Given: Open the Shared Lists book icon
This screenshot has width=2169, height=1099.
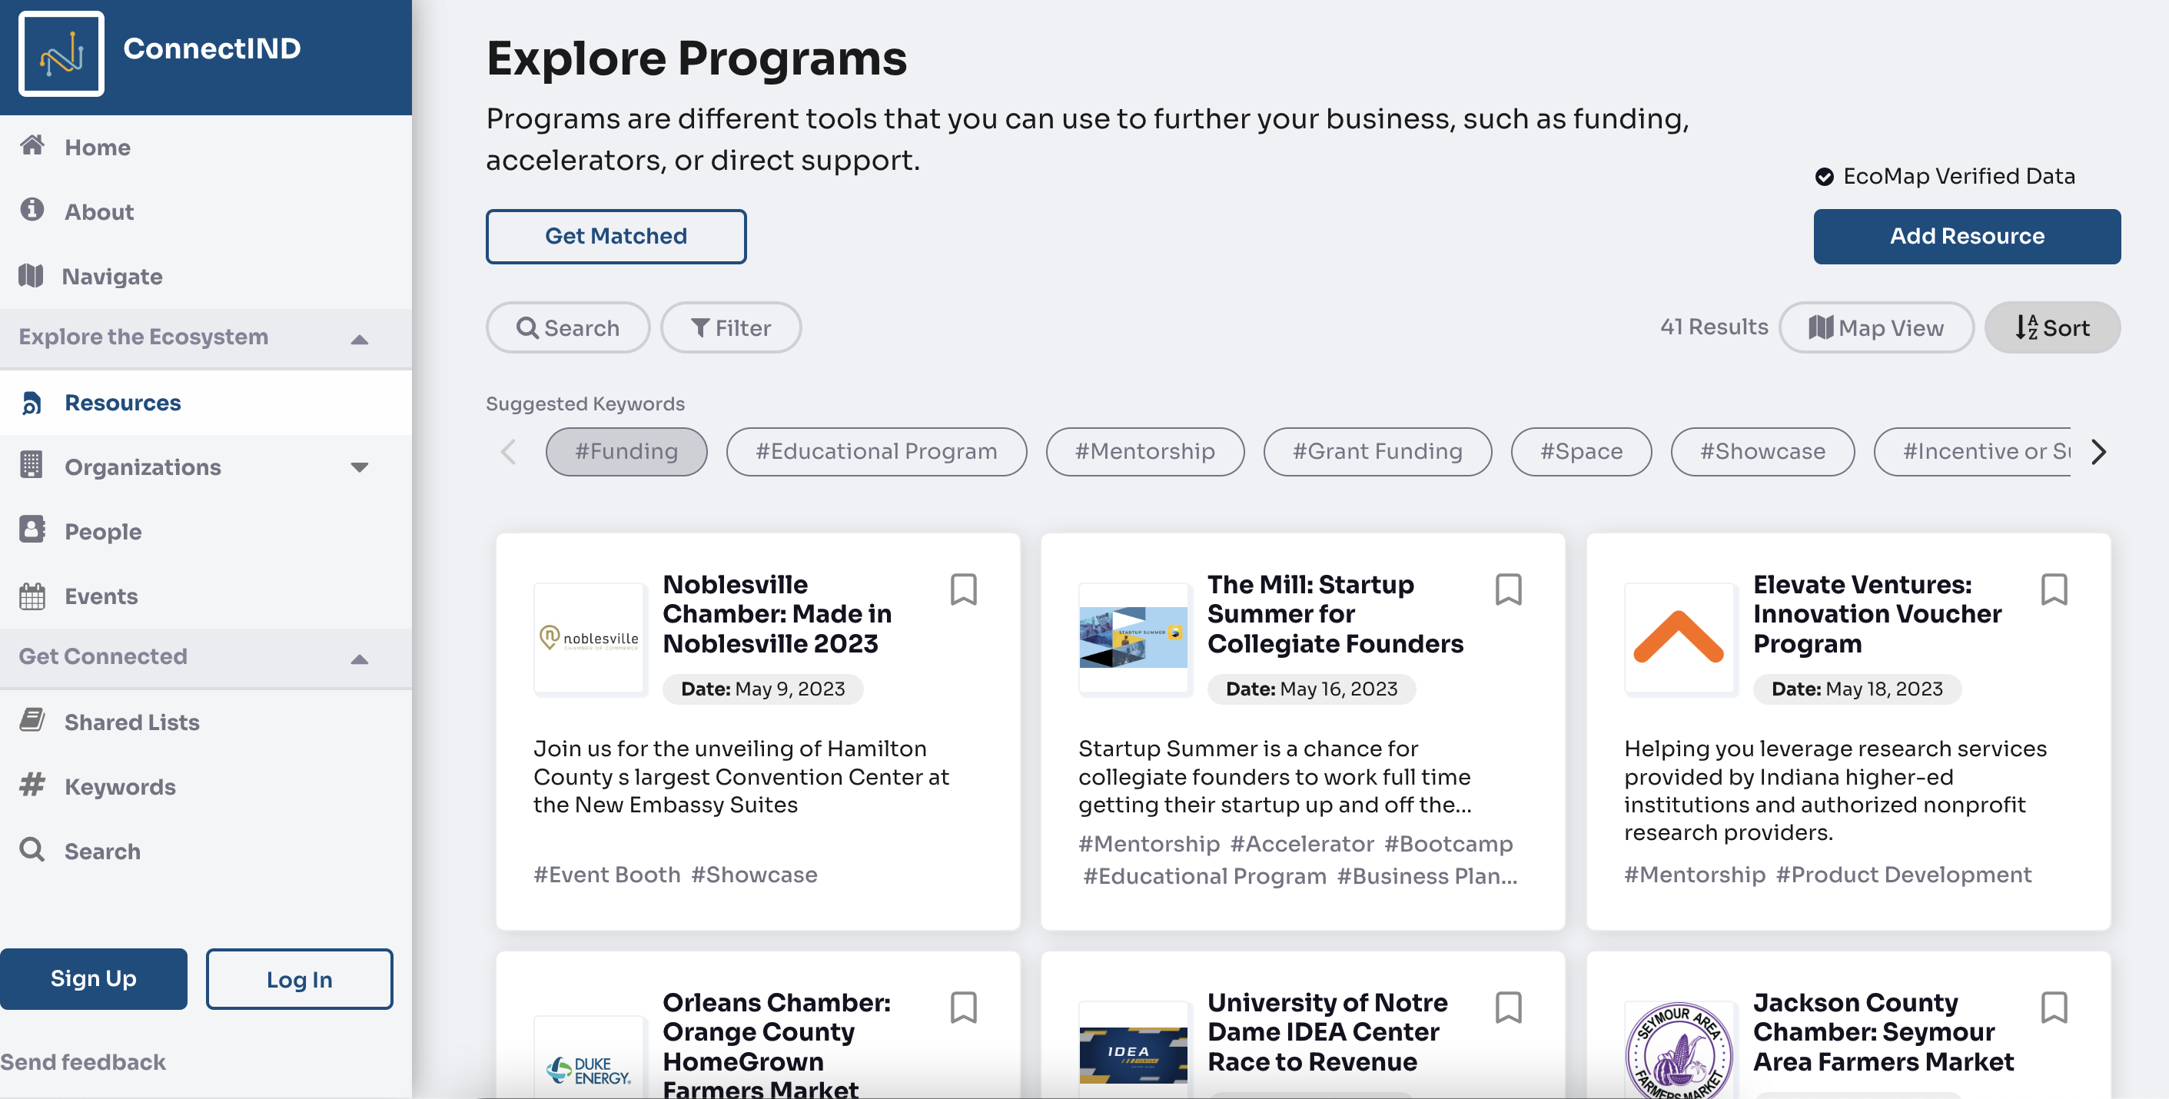Looking at the screenshot, I should 32,720.
